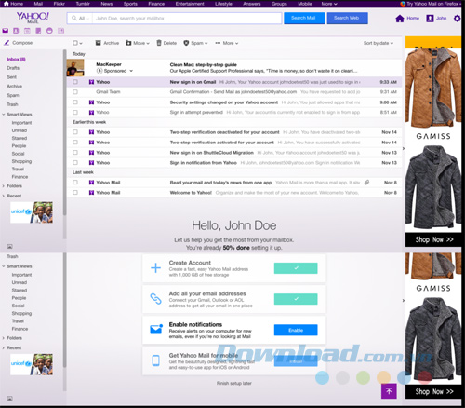Click the purple back-to-top arrow button
The width and height of the screenshot is (465, 408).
pos(389,391)
